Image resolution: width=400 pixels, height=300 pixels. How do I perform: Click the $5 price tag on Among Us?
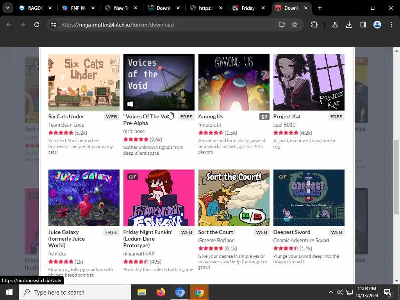(264, 117)
